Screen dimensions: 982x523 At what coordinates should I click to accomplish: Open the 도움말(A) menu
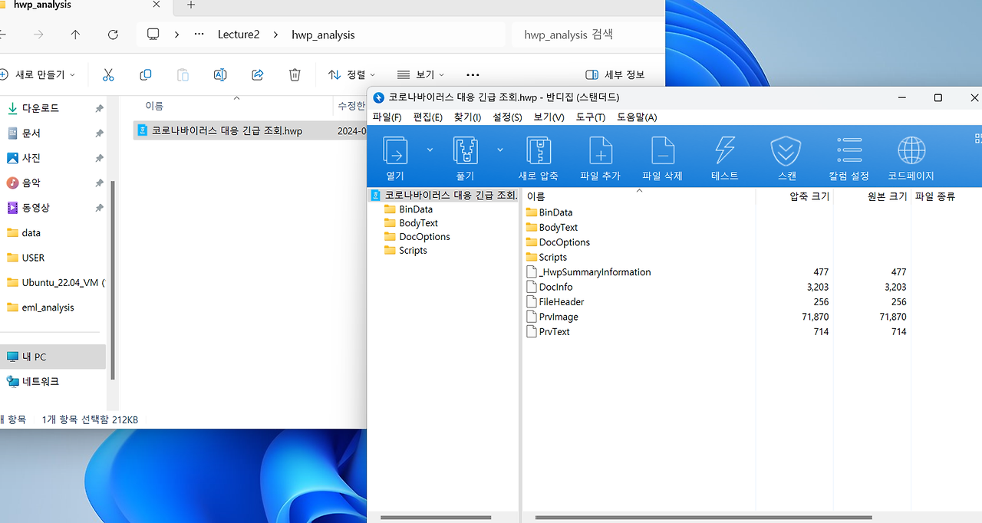point(637,117)
